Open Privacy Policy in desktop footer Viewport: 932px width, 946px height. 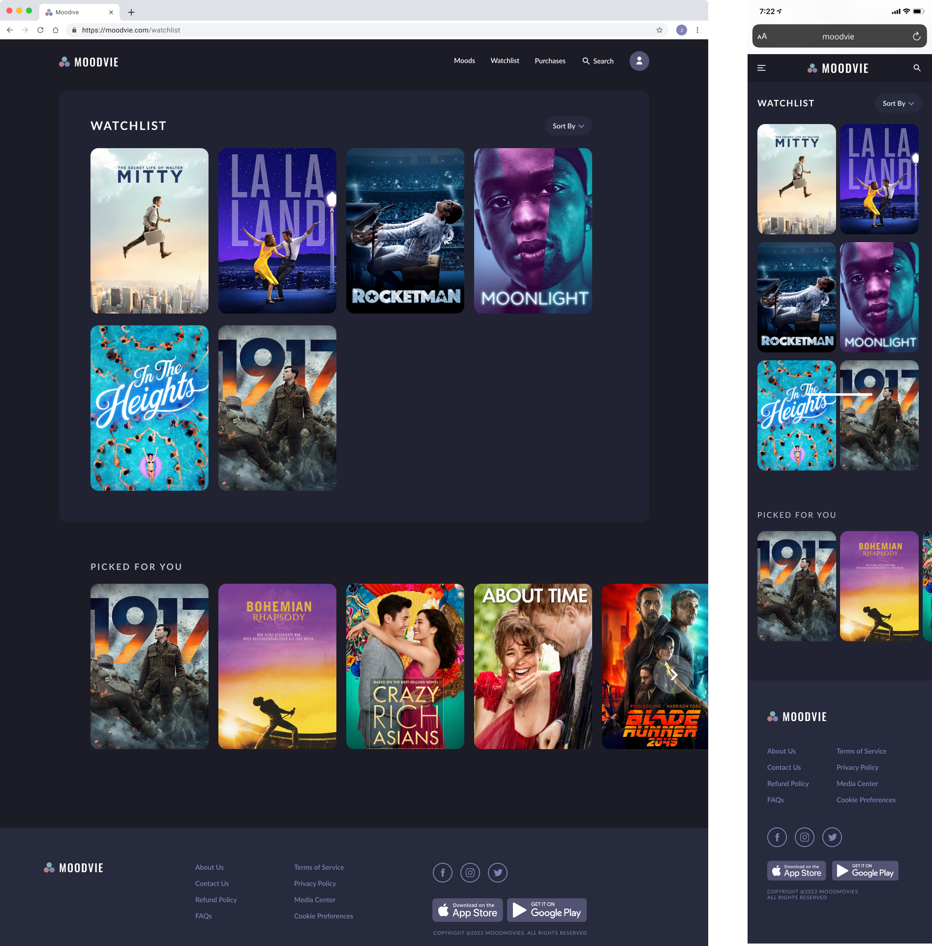pos(315,883)
